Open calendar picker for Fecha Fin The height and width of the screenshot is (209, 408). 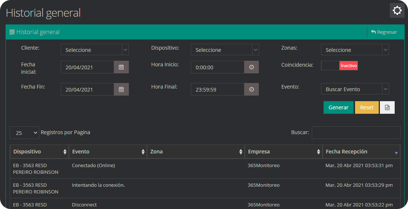(121, 89)
